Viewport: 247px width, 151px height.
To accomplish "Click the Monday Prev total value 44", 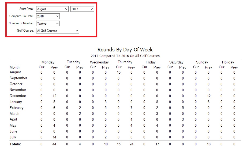I will point(54,144).
